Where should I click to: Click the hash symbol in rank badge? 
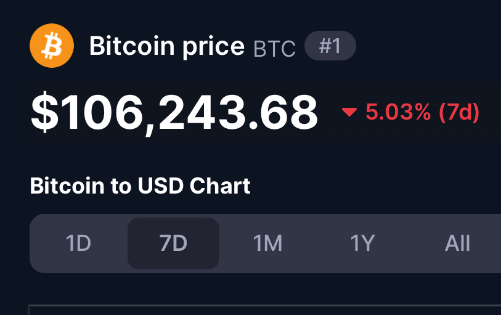[x=325, y=46]
